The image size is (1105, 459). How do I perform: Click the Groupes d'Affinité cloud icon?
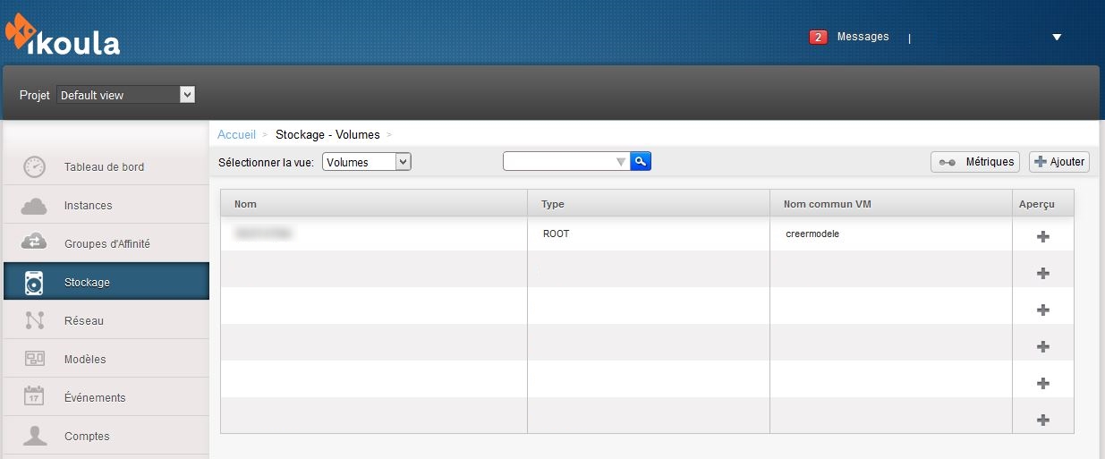pos(34,243)
